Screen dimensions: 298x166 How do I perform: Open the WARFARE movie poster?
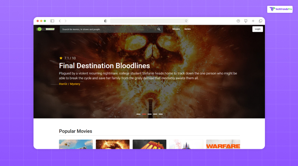223,144
